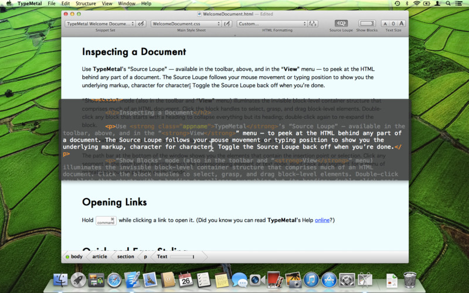
Task: Increase text size with large A button
Action: 402,23
